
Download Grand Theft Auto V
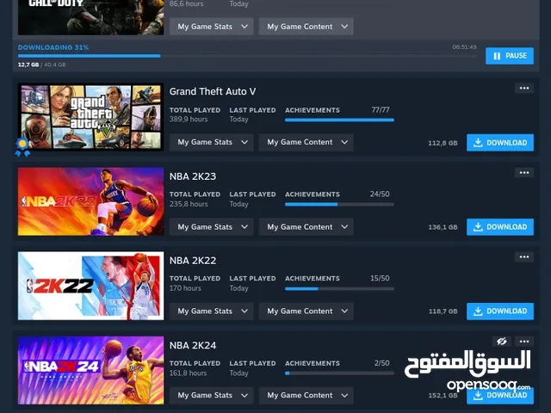click(500, 143)
